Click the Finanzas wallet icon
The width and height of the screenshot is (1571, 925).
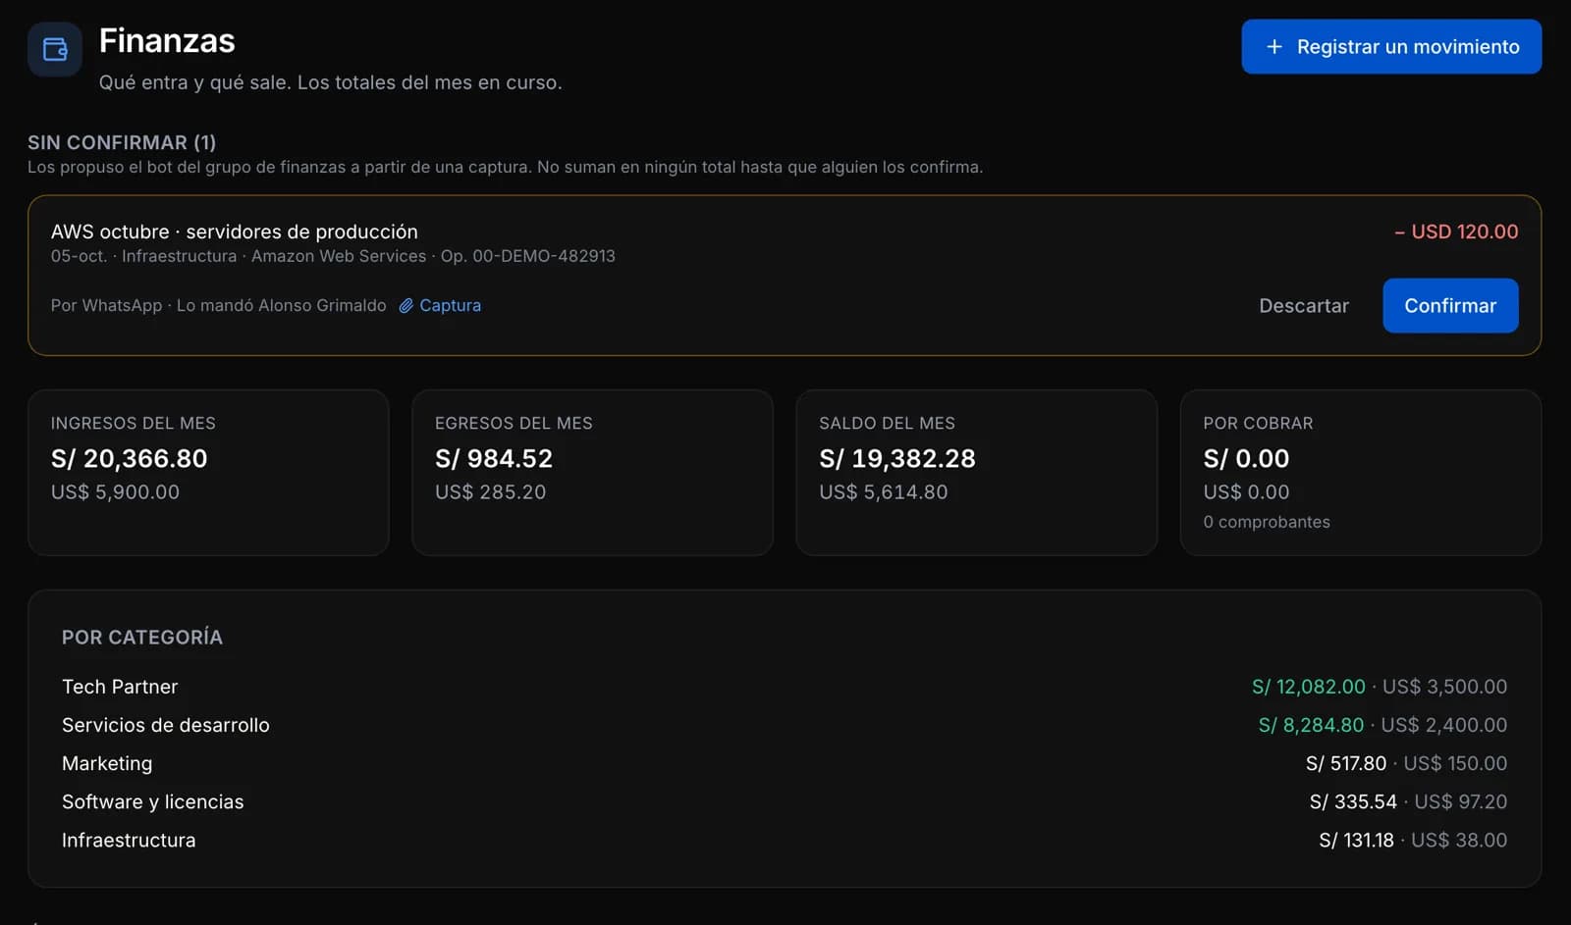click(x=55, y=49)
